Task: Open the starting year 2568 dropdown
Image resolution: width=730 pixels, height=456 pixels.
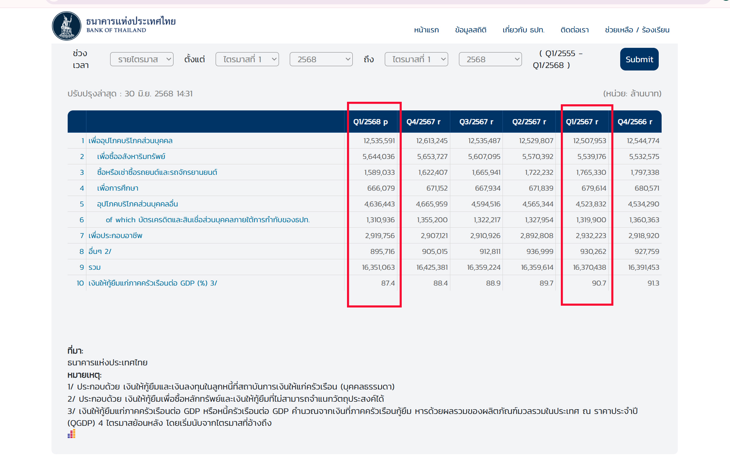Action: [x=321, y=59]
